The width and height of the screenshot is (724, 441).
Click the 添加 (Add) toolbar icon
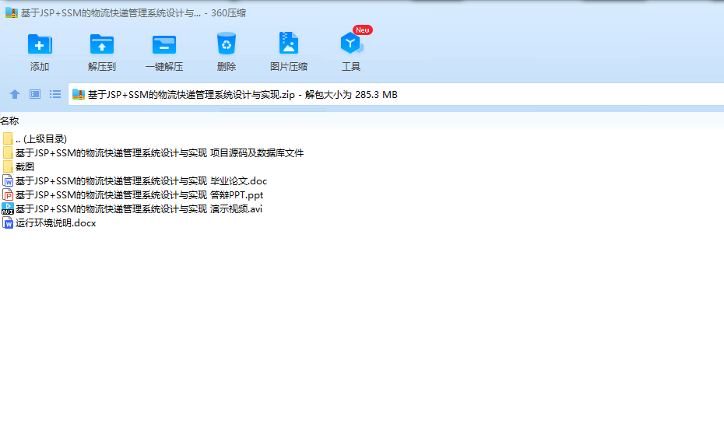pyautogui.click(x=40, y=44)
